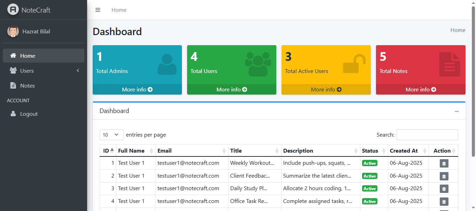476x211 pixels.
Task: Click the Total Active Users unlock icon
Action: [x=354, y=64]
